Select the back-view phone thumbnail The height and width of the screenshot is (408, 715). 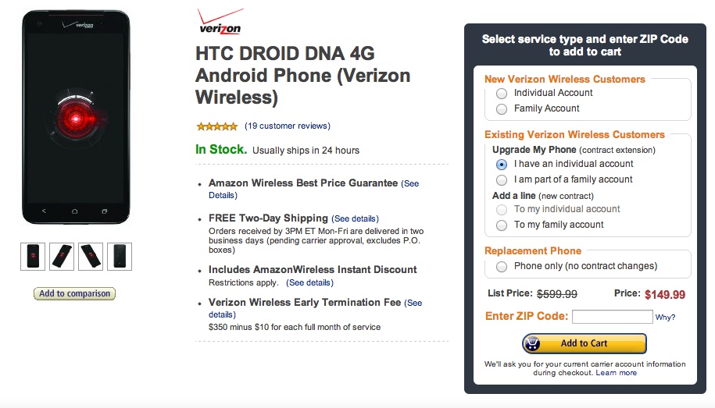[120, 256]
